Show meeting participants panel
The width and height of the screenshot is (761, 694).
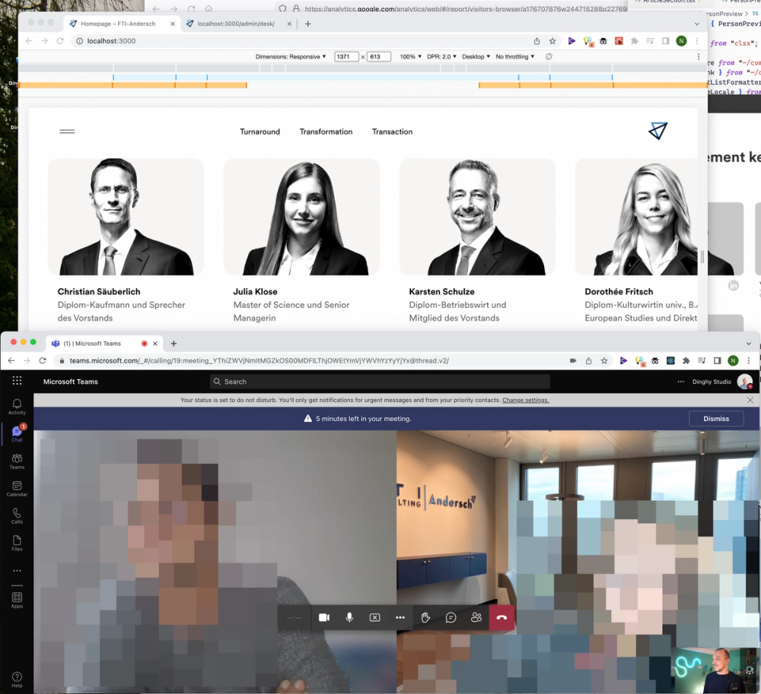(x=476, y=617)
